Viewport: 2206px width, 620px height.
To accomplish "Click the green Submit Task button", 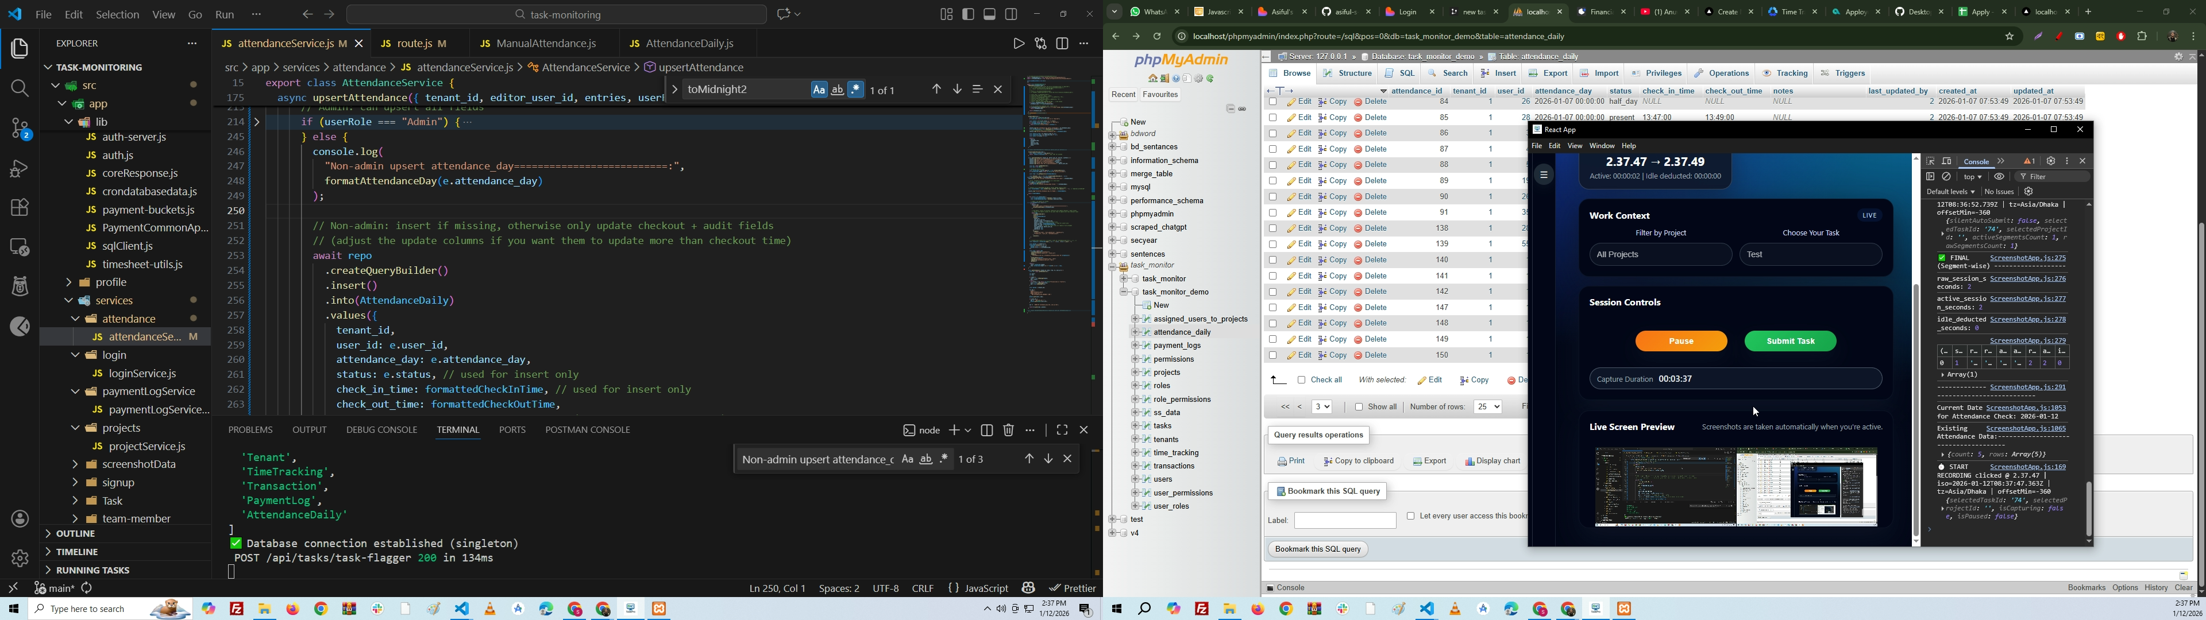I will pos(1790,341).
